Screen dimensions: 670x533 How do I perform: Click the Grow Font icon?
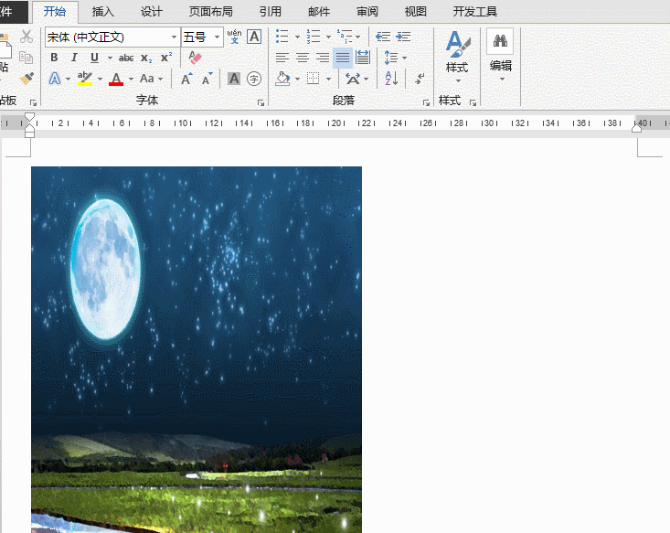click(x=186, y=80)
